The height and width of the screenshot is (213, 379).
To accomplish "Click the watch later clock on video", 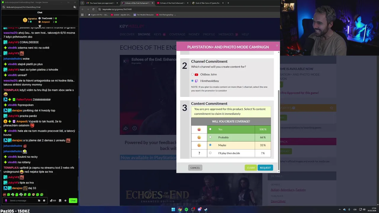I will [134, 128].
